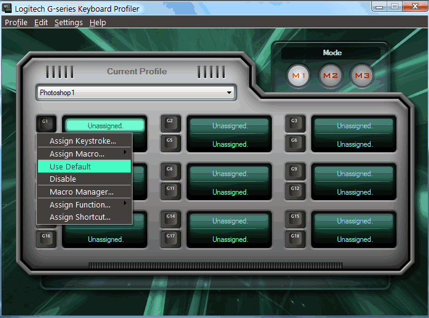Select G18 Unassigned assignment slot

click(354, 239)
